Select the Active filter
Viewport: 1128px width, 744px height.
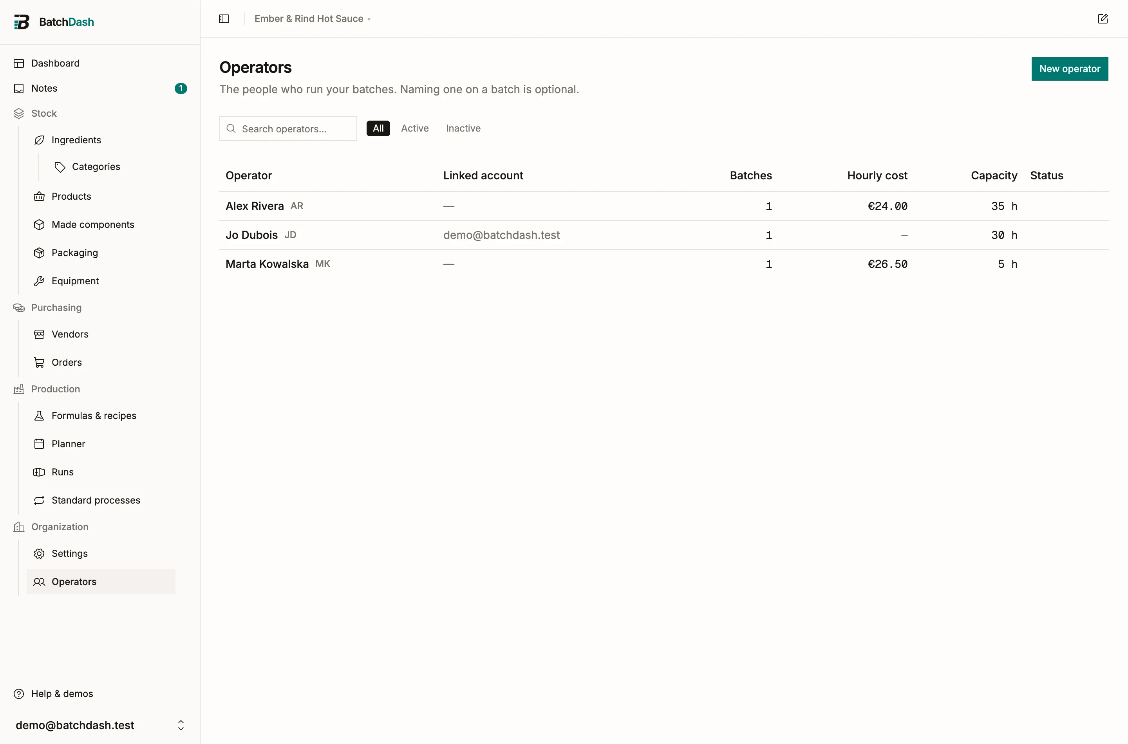(x=415, y=128)
